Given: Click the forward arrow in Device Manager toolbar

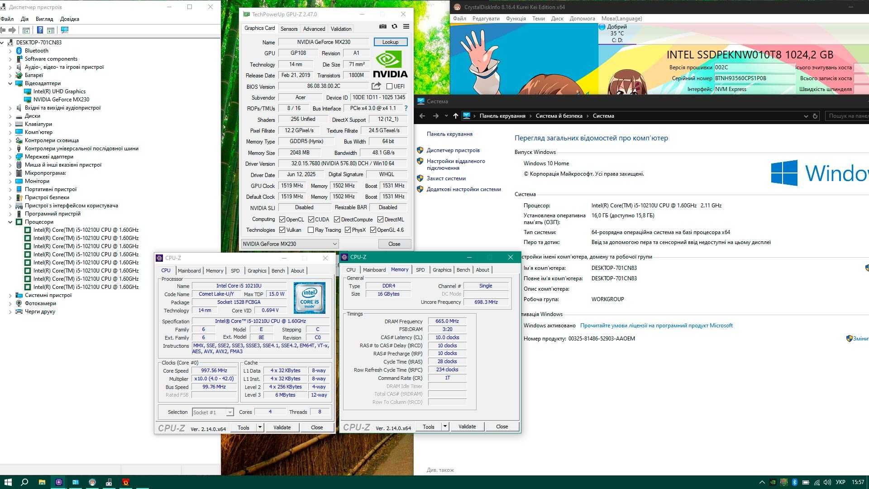Looking at the screenshot, I should tap(12, 30).
